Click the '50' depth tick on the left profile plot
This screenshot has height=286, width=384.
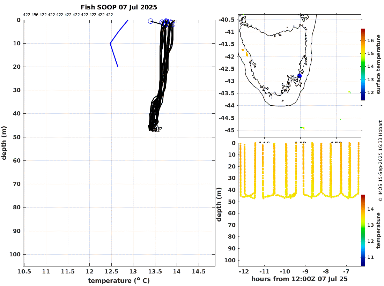[x=17, y=137]
